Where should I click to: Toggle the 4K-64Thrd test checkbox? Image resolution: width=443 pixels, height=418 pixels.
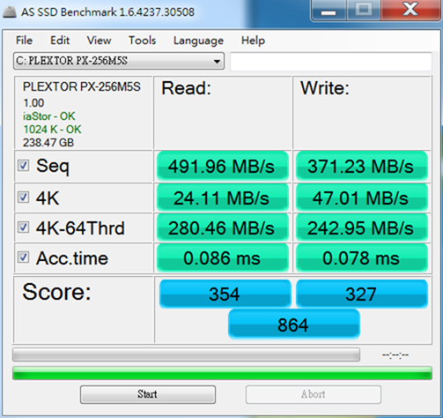[x=23, y=228]
